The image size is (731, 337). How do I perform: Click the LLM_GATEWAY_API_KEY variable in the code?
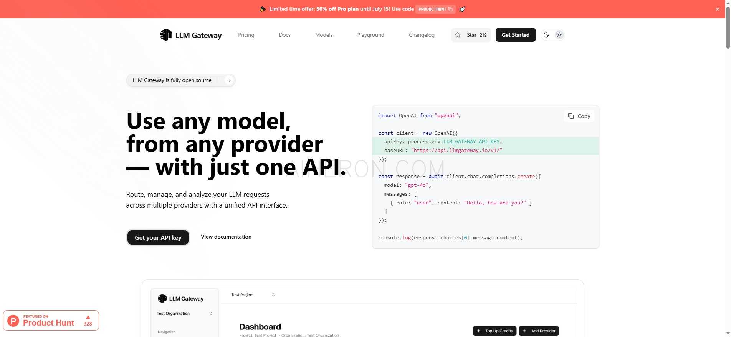coord(471,141)
